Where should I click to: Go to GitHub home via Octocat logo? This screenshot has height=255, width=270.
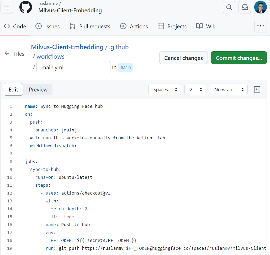[x=26, y=7]
